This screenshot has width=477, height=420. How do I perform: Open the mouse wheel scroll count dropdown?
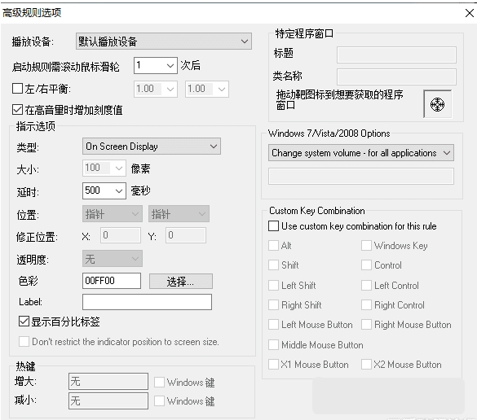tap(156, 65)
